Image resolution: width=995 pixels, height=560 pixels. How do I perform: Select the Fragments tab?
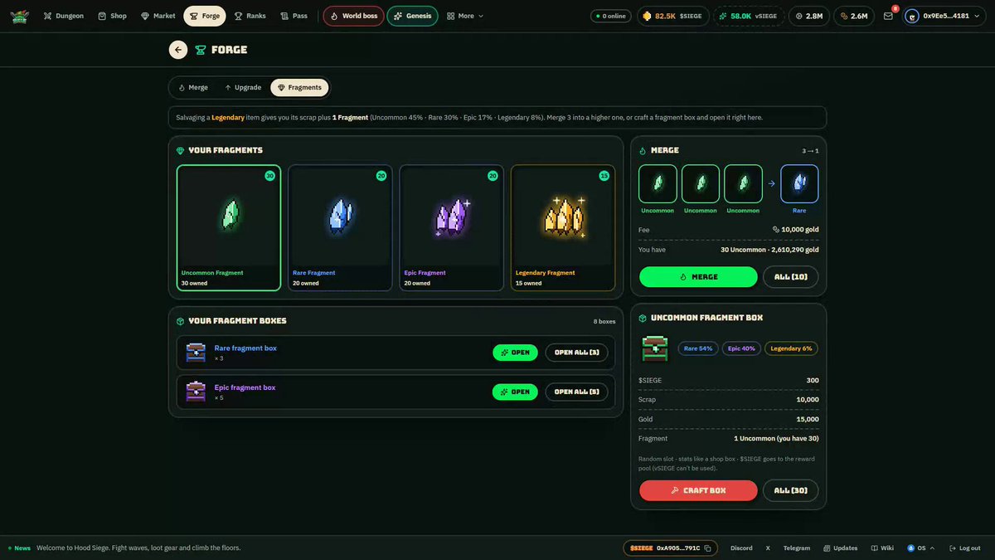[x=299, y=87]
